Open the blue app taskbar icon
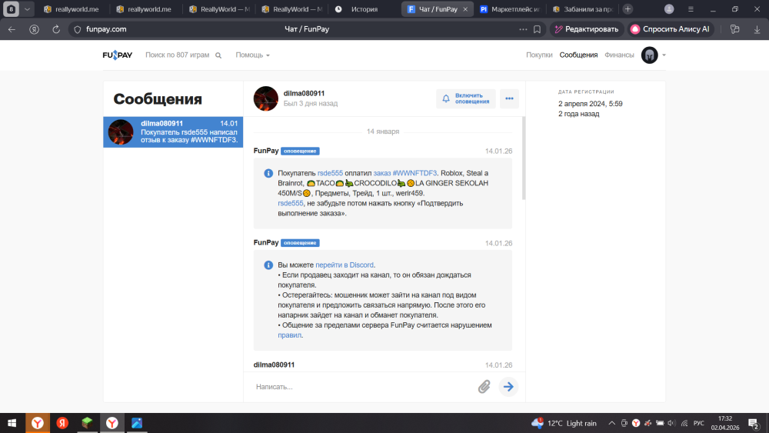The height and width of the screenshot is (433, 769). (137, 423)
